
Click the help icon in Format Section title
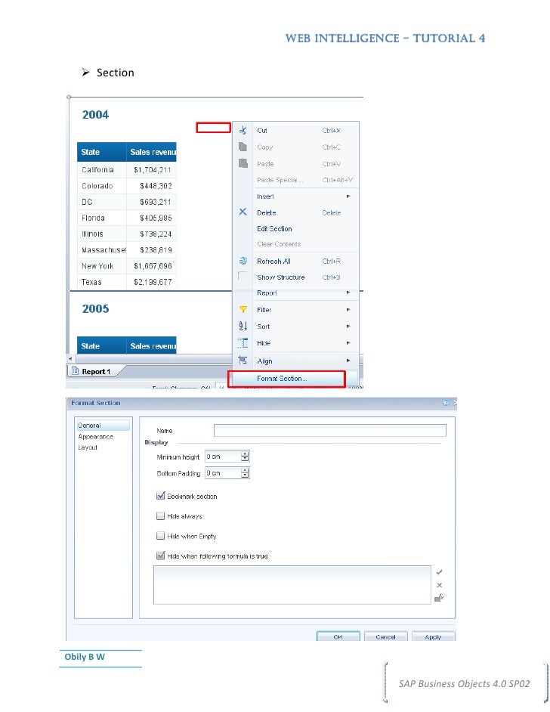[446, 402]
